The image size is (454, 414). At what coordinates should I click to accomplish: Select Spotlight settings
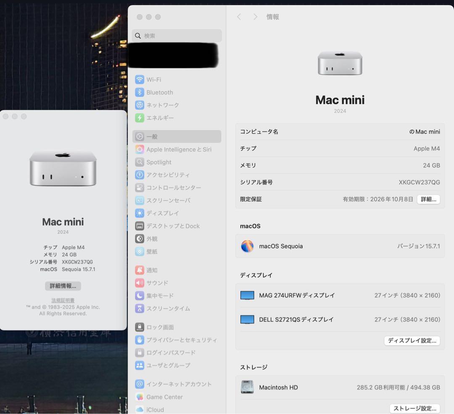159,162
